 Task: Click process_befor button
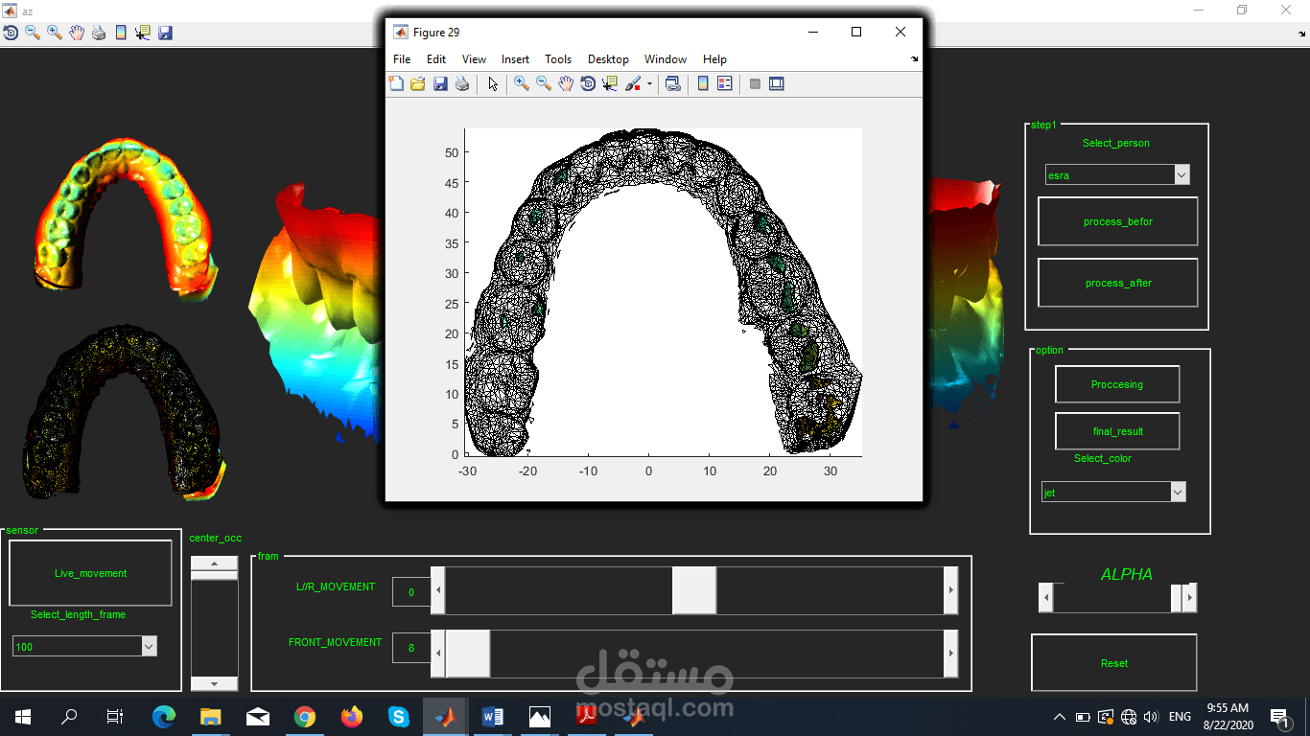pyautogui.click(x=1118, y=221)
